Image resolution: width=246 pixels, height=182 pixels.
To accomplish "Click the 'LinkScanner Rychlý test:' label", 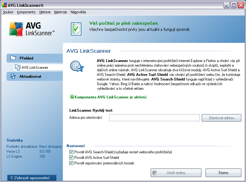I will tap(91, 110).
